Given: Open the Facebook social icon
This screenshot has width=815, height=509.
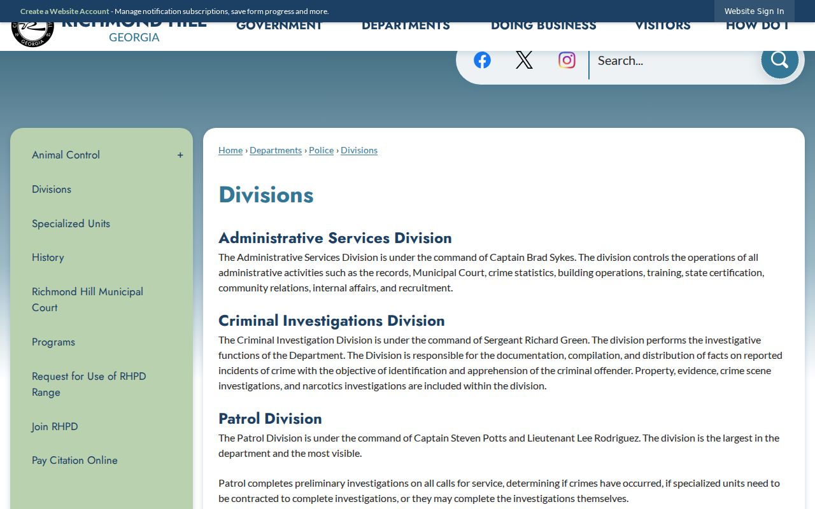Looking at the screenshot, I should coord(482,60).
